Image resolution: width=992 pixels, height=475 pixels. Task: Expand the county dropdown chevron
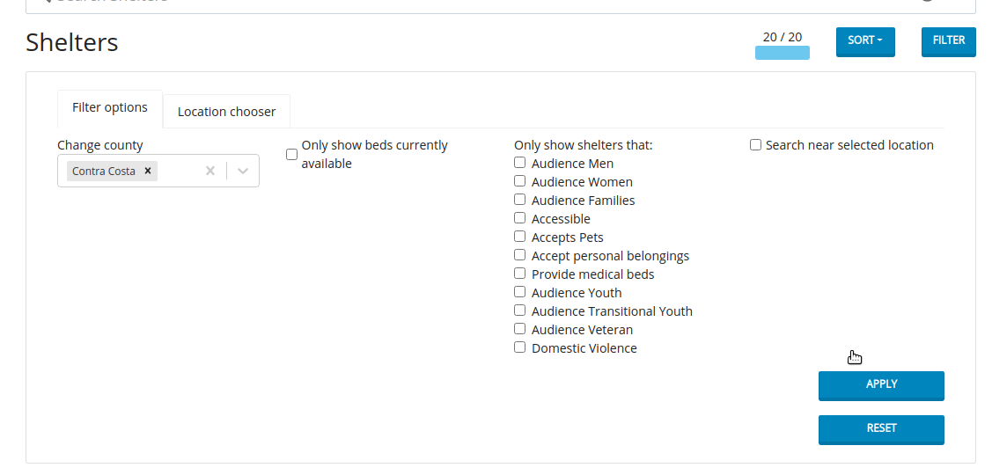click(242, 171)
